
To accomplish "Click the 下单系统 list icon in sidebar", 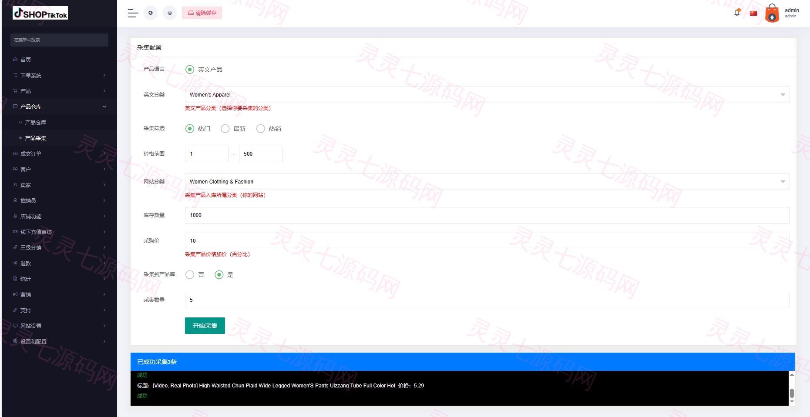I will (15, 75).
